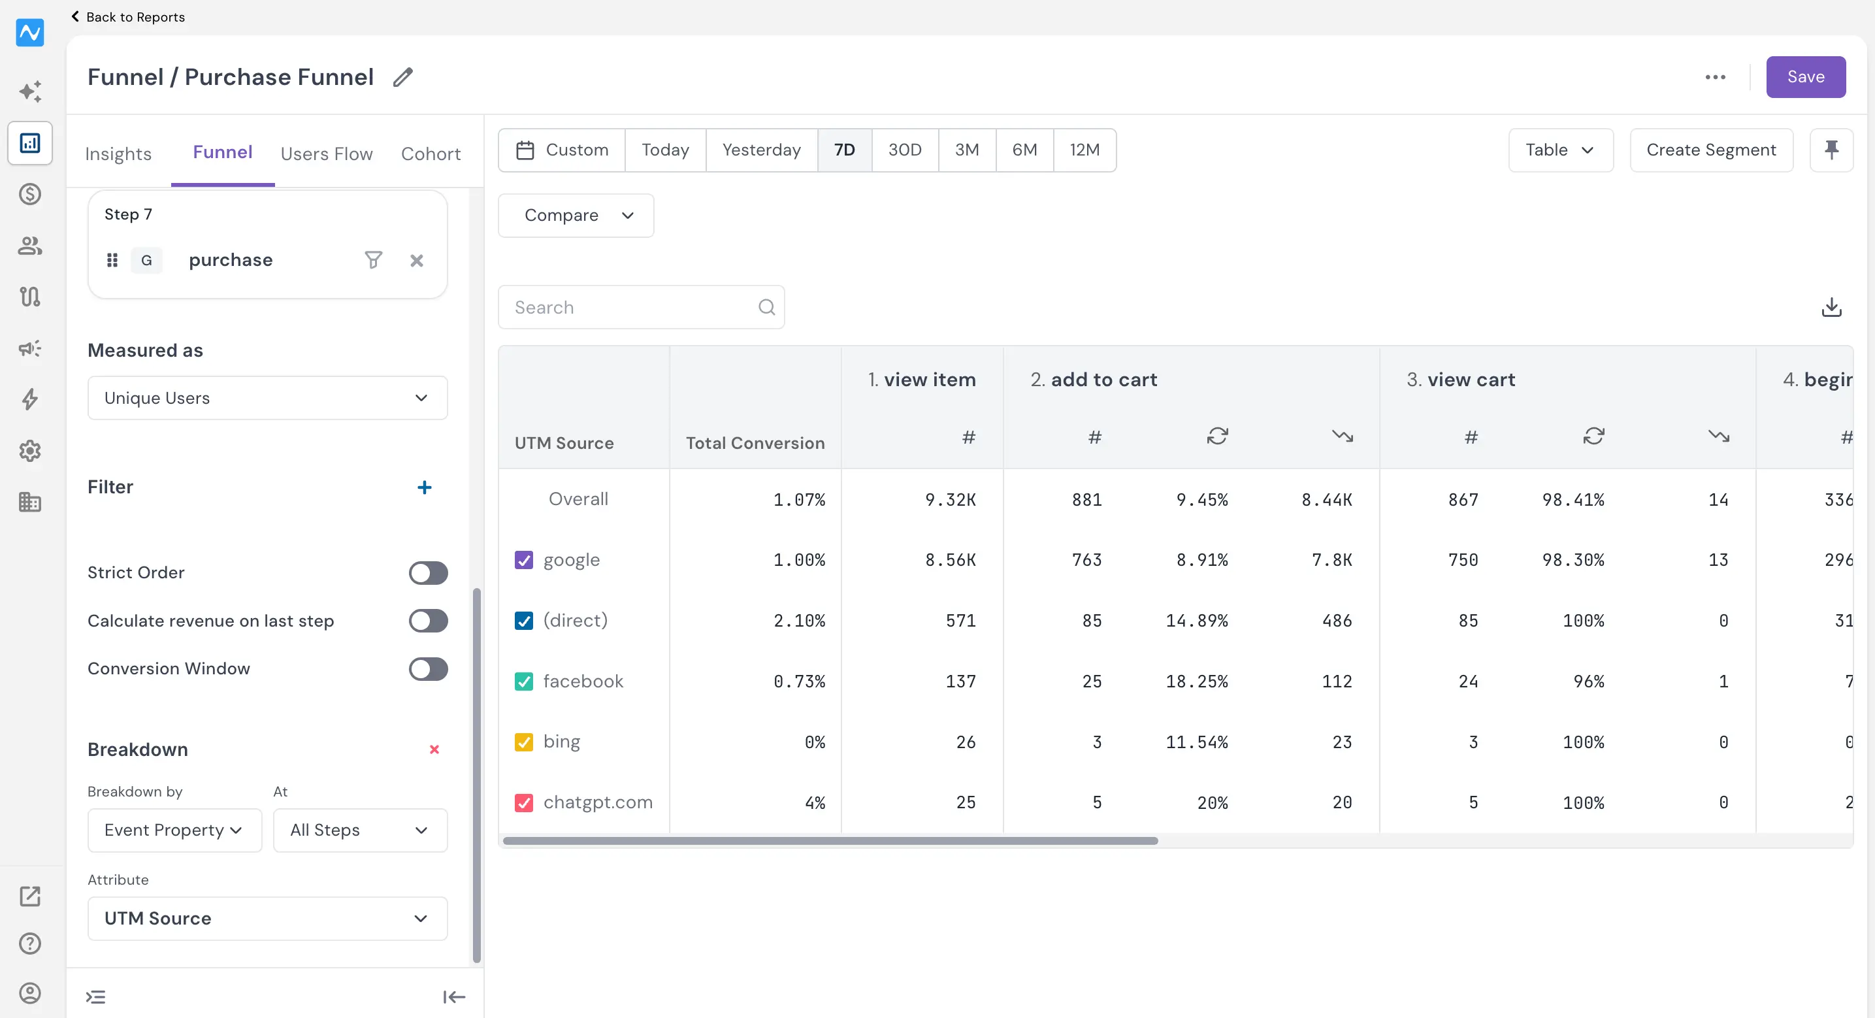Download the table data with the download icon
The width and height of the screenshot is (1875, 1018).
pyautogui.click(x=1831, y=307)
